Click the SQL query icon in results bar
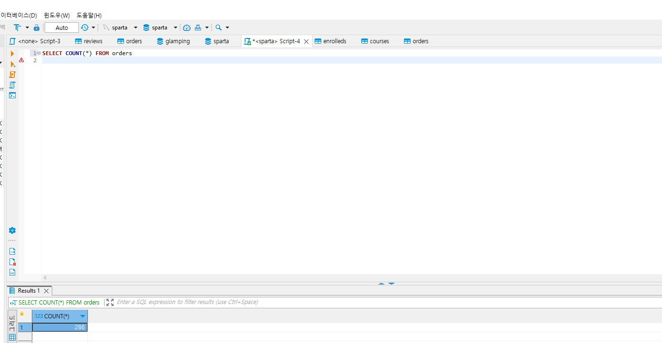The width and height of the screenshot is (662, 343). 13,302
